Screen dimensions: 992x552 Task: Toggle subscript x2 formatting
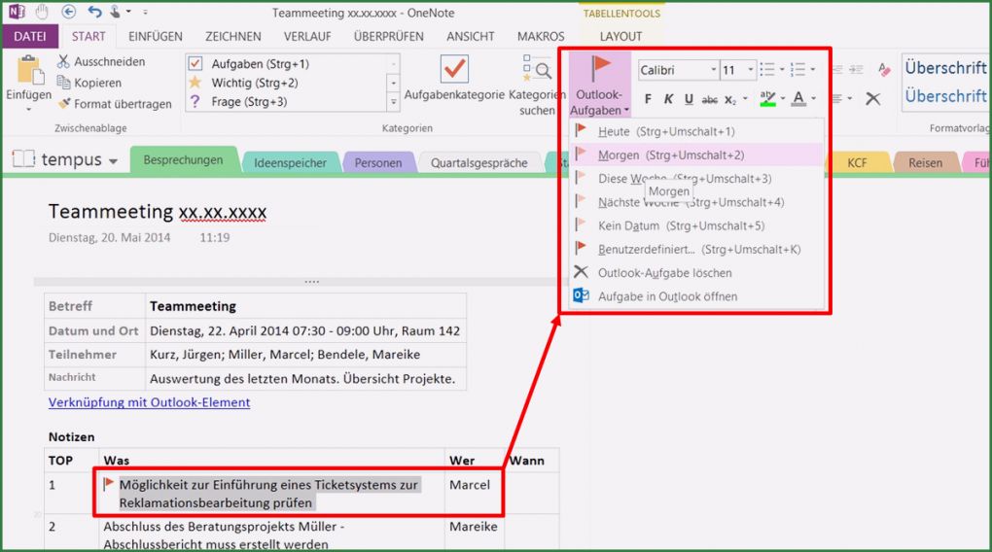pyautogui.click(x=730, y=99)
